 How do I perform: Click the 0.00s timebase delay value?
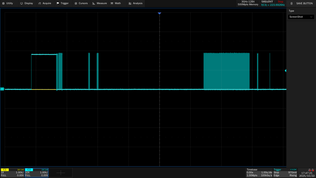point(250,172)
